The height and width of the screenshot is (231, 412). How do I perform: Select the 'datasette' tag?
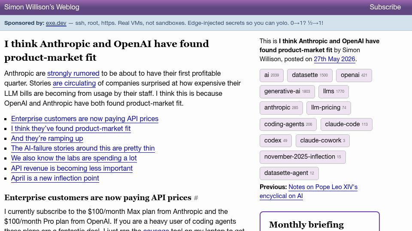(x=310, y=75)
